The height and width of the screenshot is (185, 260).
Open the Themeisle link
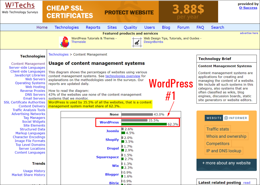pos(79,42)
